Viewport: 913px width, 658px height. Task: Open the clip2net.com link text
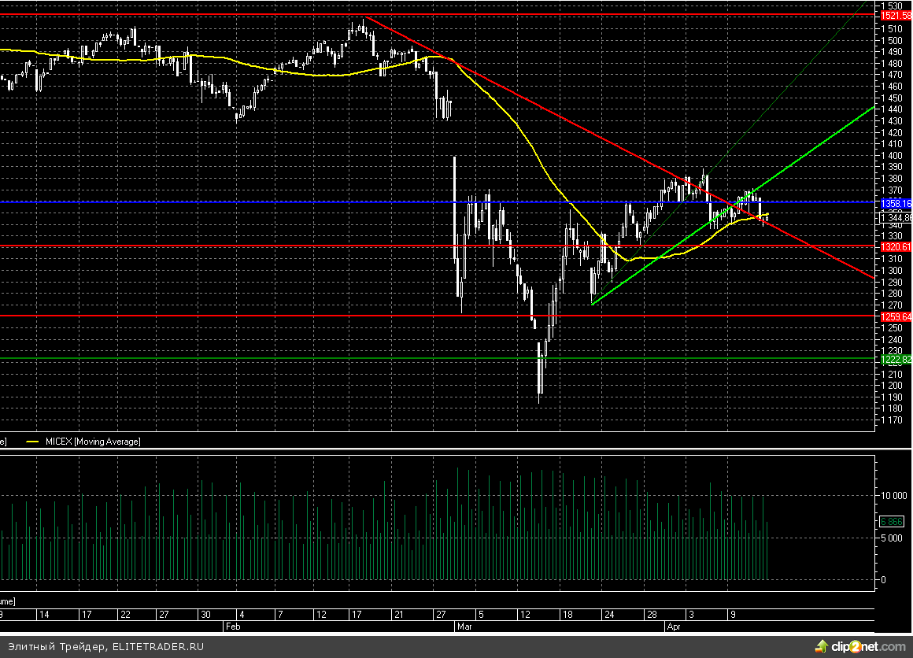pos(870,646)
